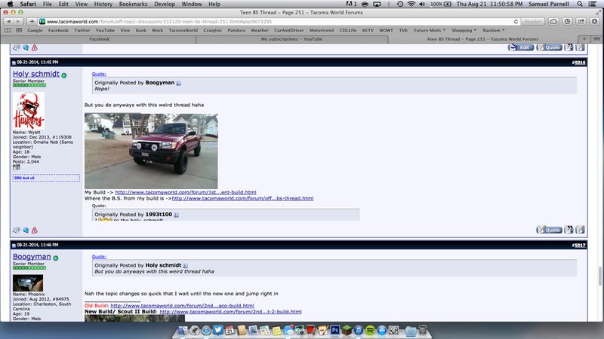Viewport: 604px width, 339px height.
Task: Open iCloud Tabs cloud icon
Action: 553,22
